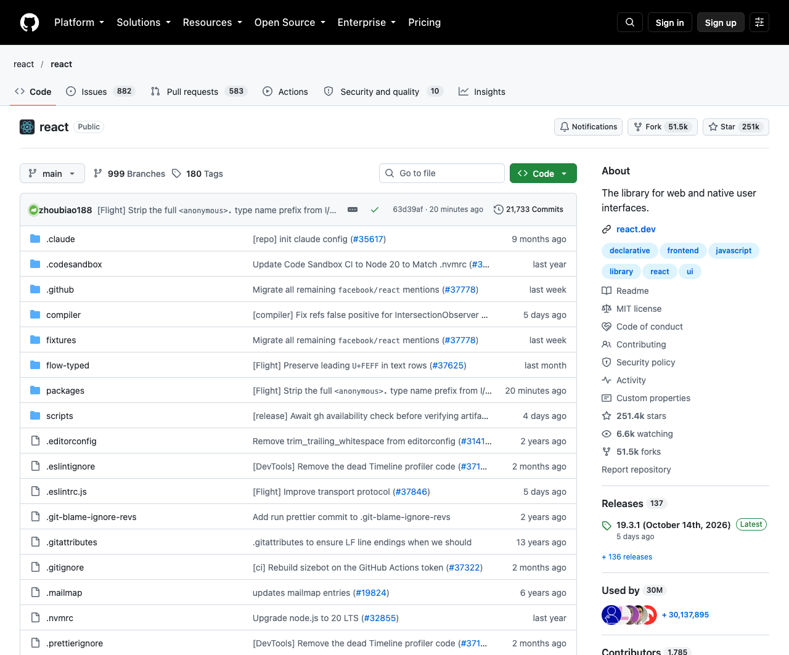Screen dimensions: 789x655
Task: Select the javascript topic tag
Action: (734, 251)
